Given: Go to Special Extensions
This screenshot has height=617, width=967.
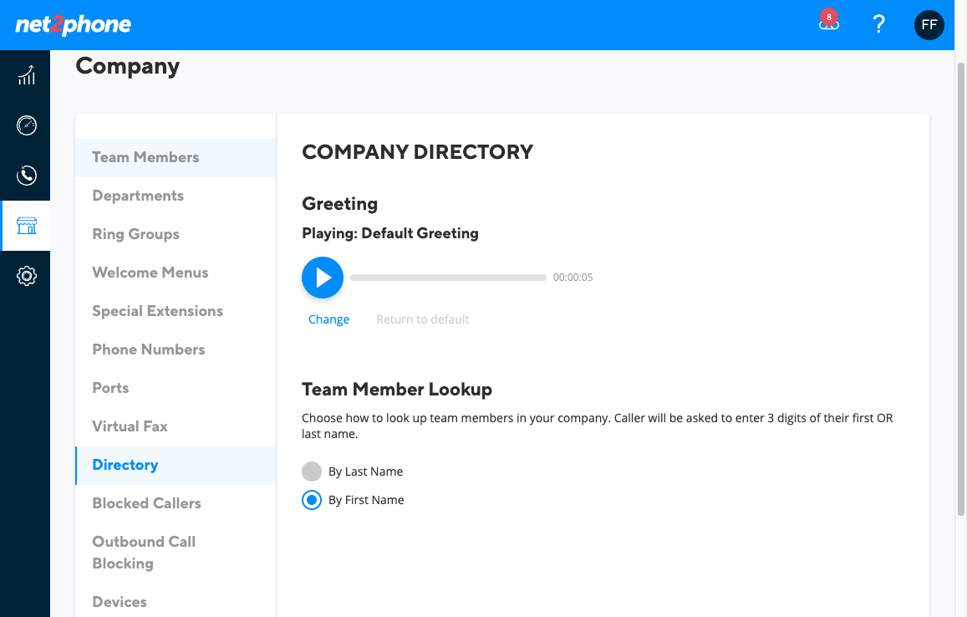Looking at the screenshot, I should (176, 311).
